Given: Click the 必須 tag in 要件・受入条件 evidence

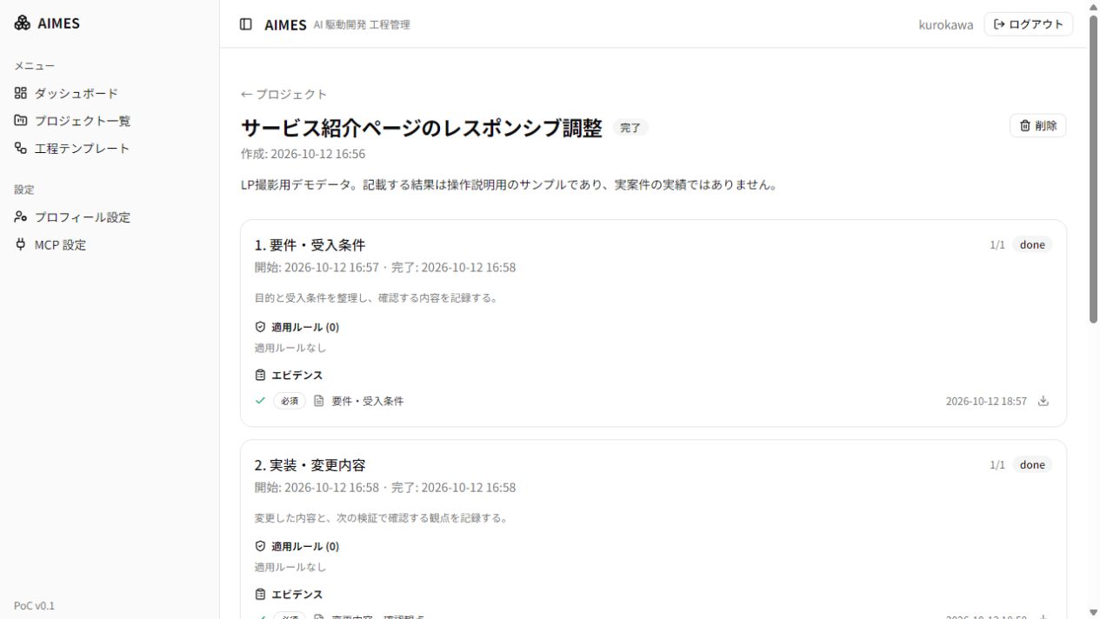Looking at the screenshot, I should pyautogui.click(x=290, y=401).
